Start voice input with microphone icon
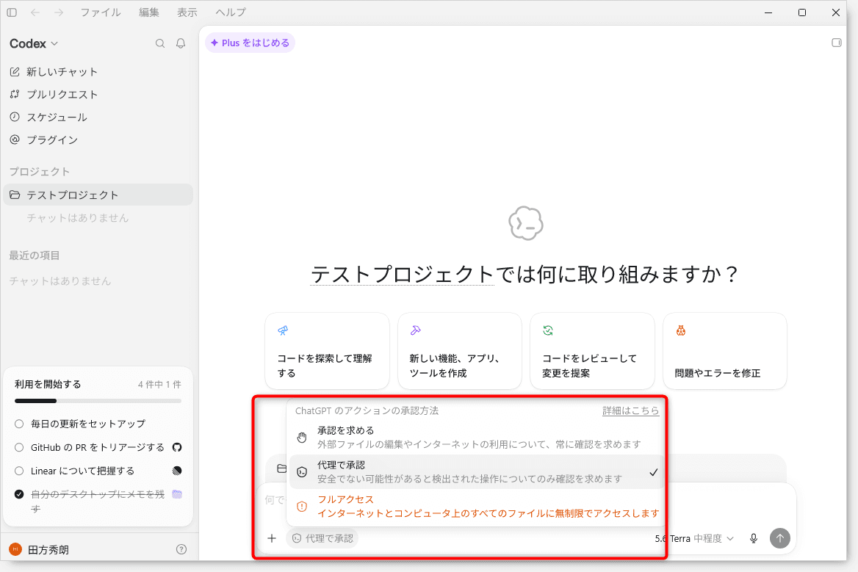Viewport: 858px width, 572px height. [754, 538]
